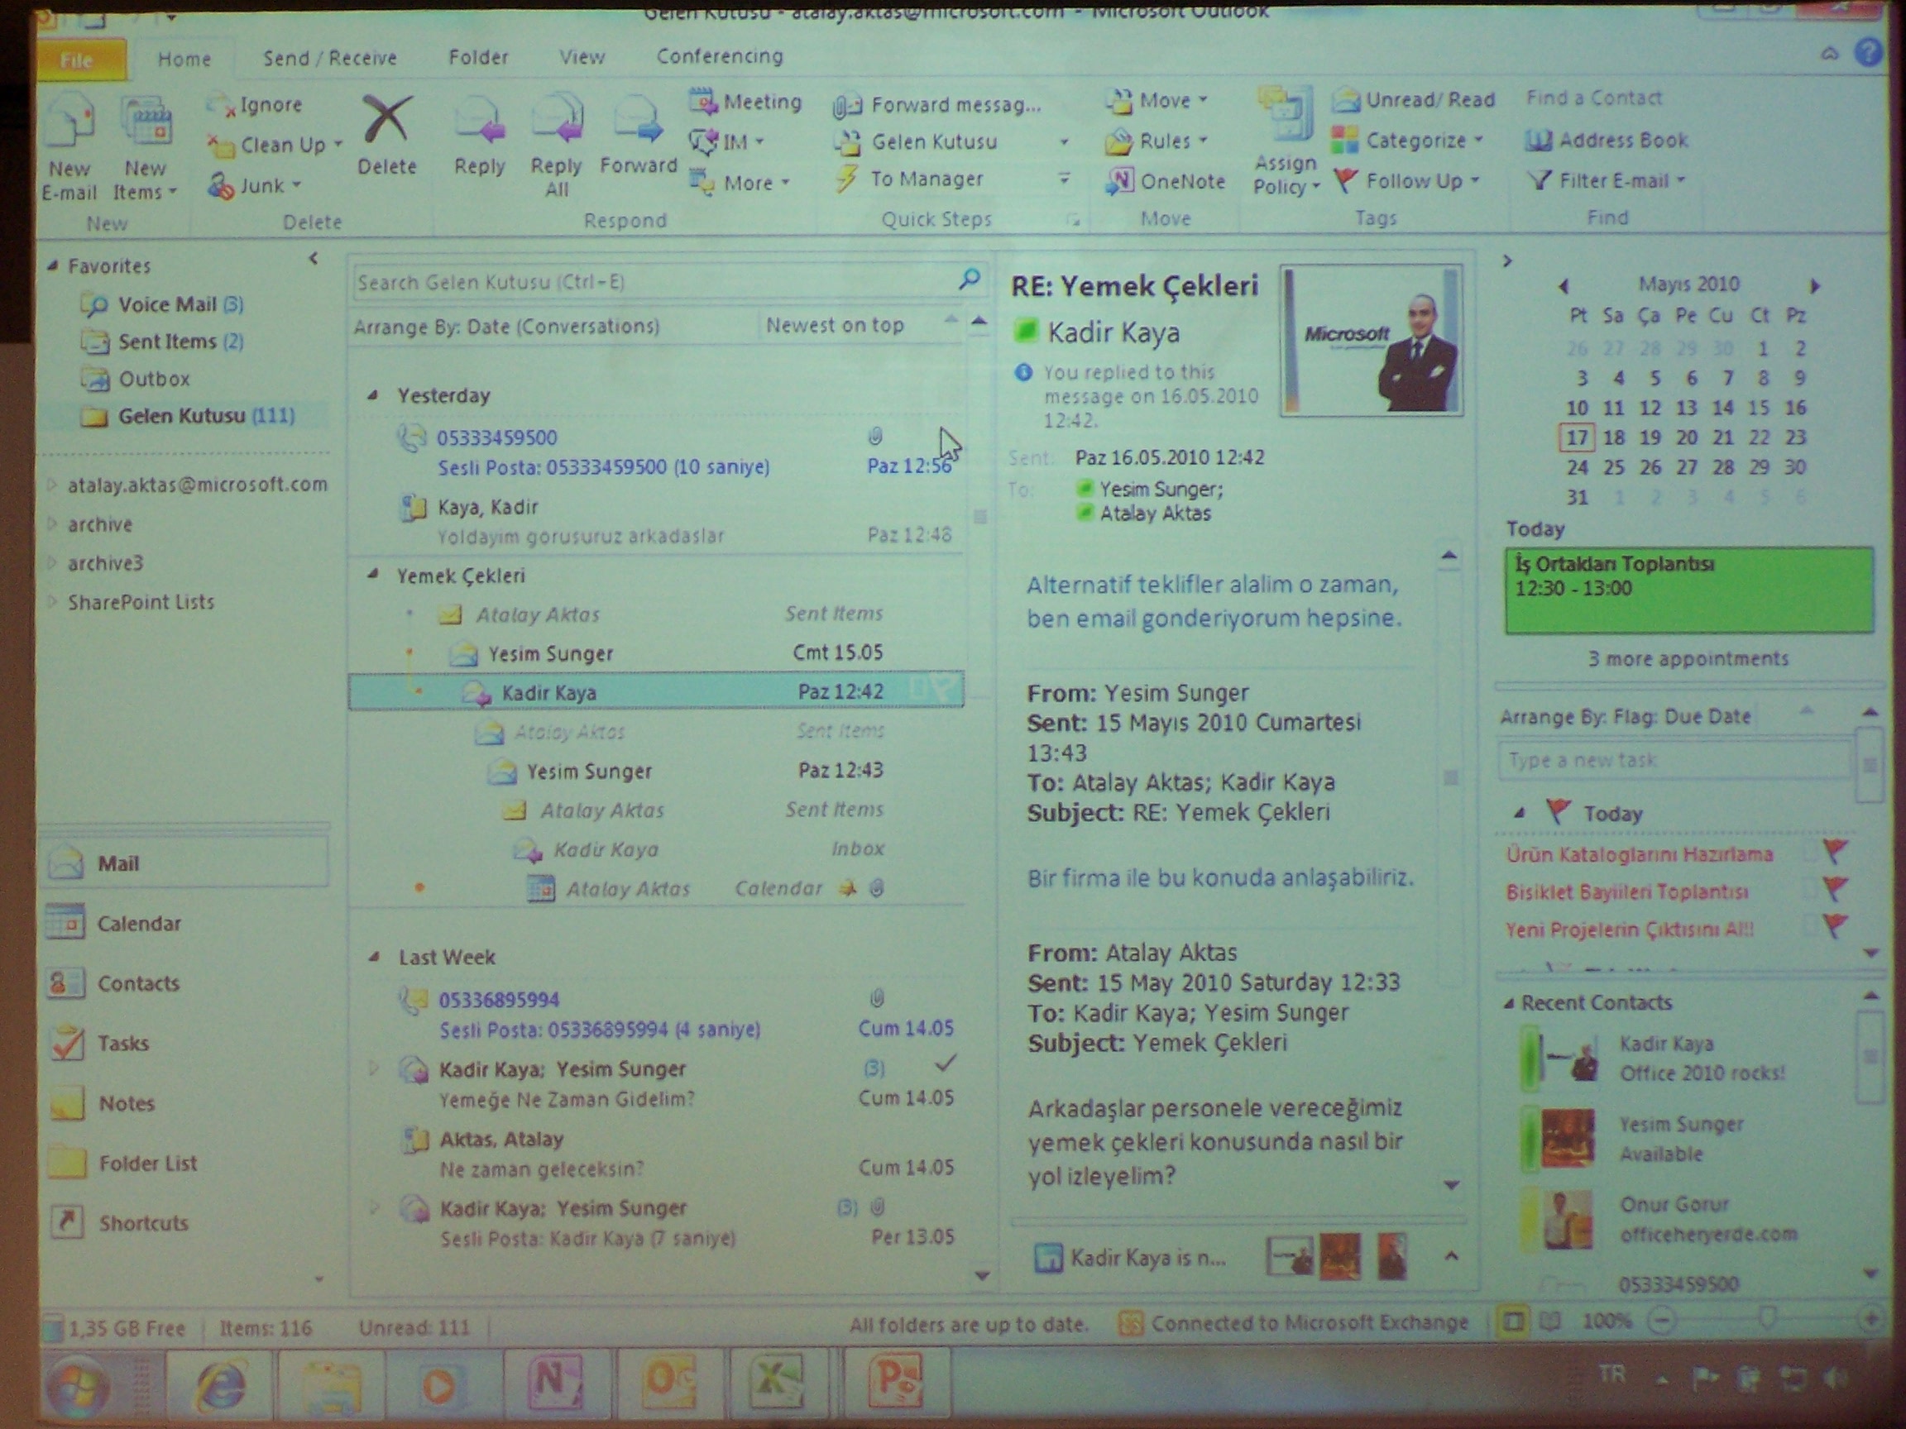Screen dimensions: 1906x1429
Task: Collapse the Yesterday group
Action: point(373,395)
